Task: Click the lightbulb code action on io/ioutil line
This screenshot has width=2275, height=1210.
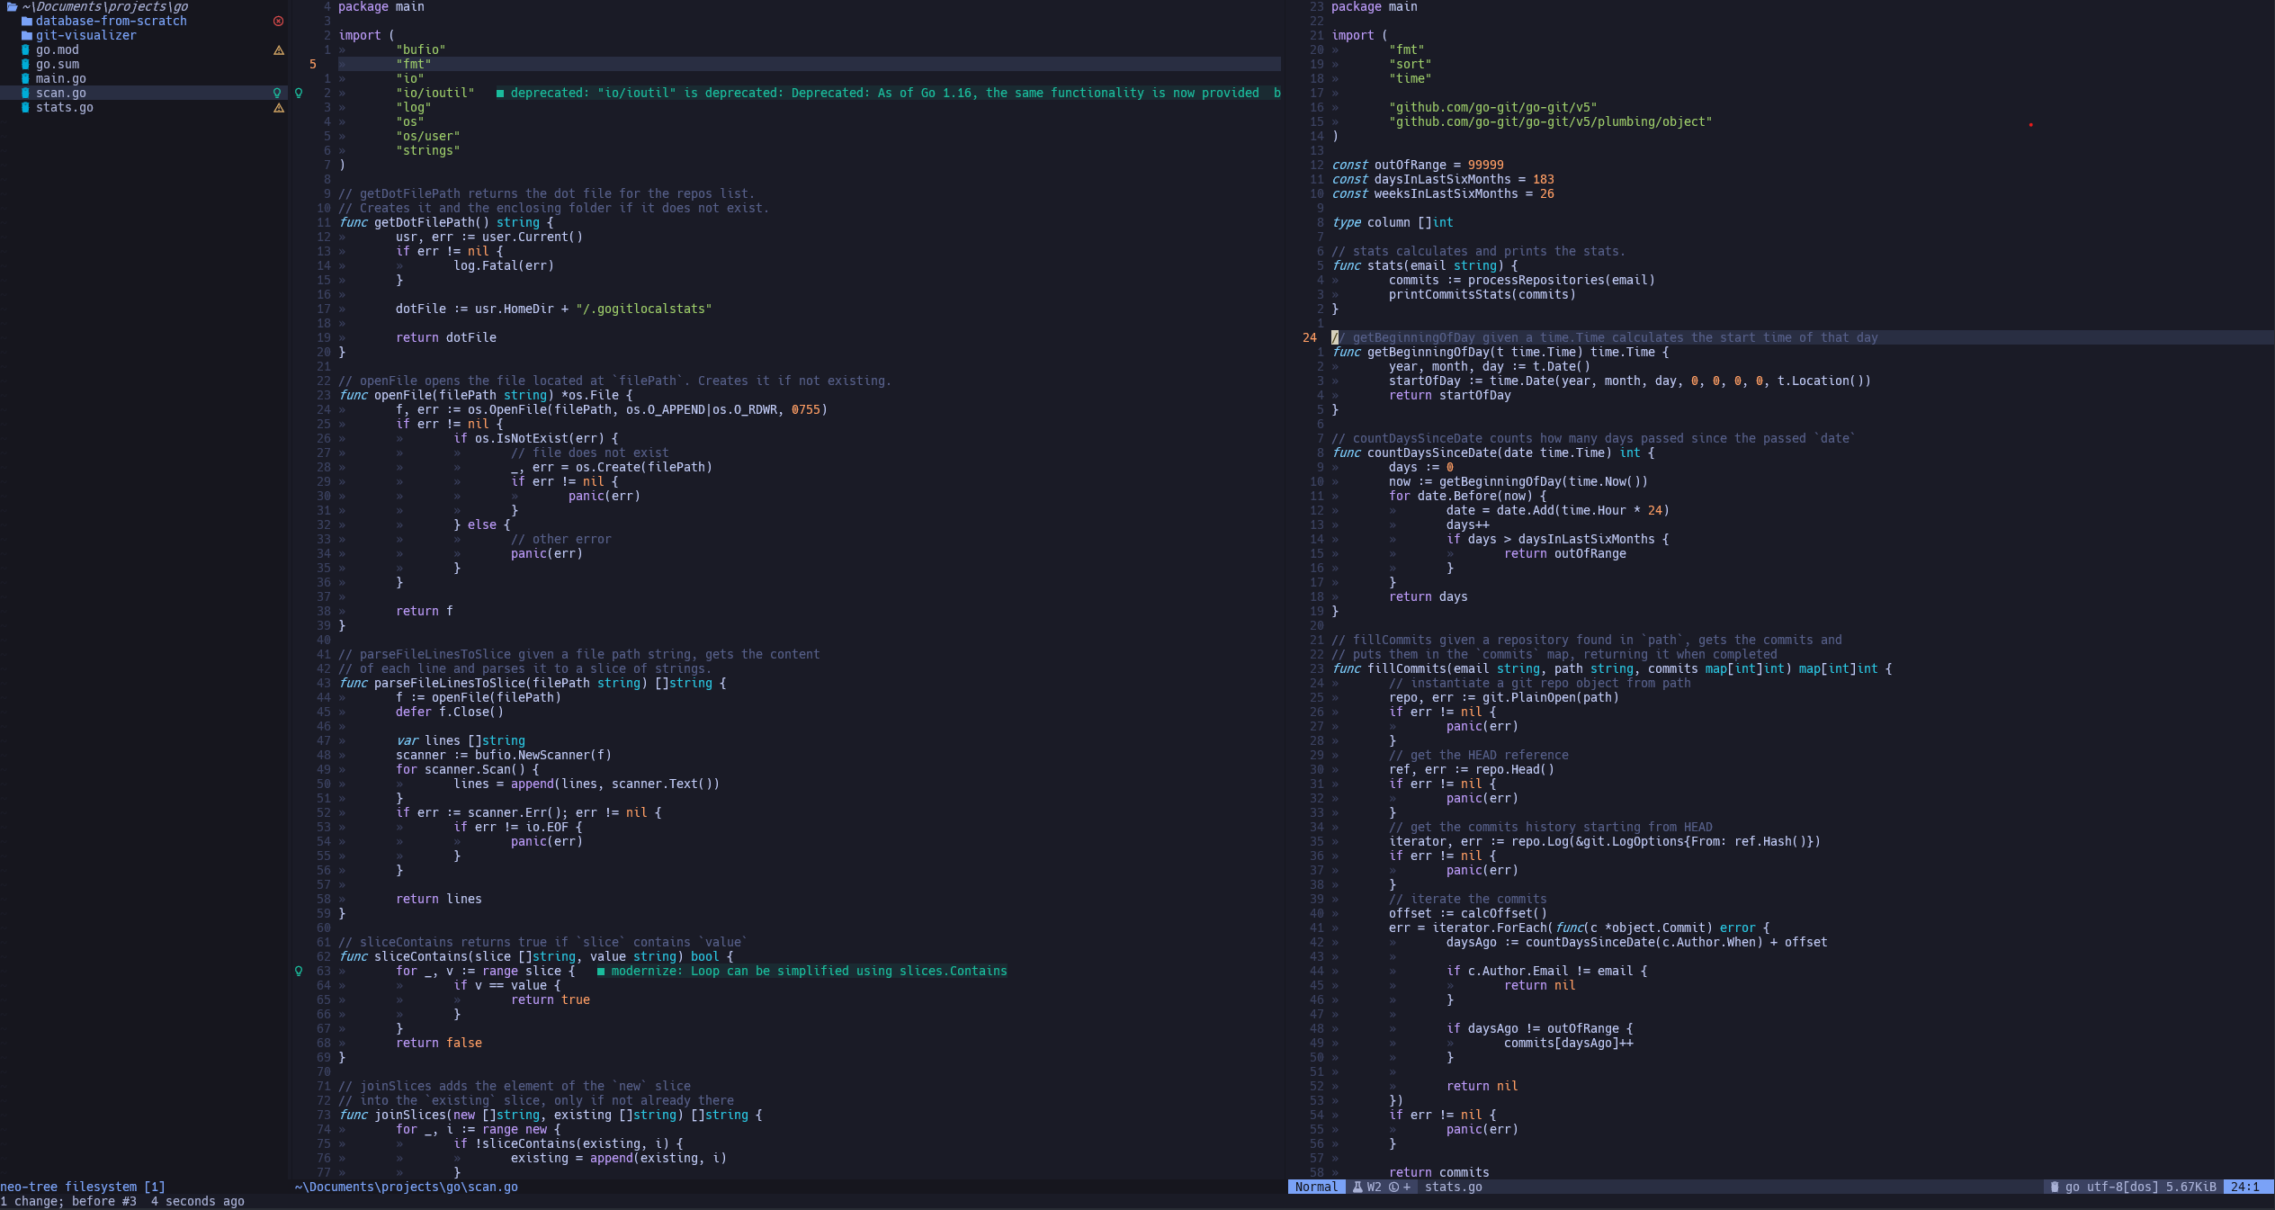Action: point(299,93)
